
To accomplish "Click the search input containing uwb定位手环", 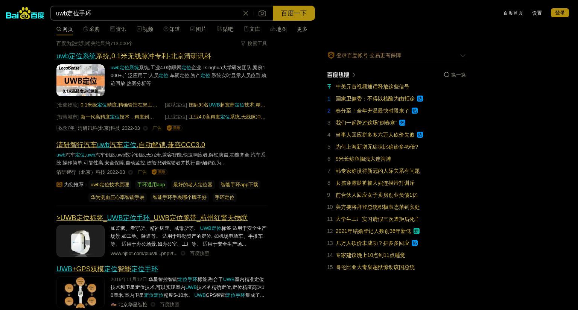I will (147, 13).
